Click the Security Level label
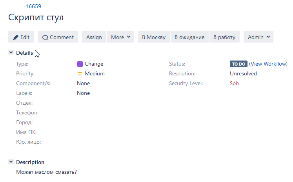293x182 pixels. [186, 83]
